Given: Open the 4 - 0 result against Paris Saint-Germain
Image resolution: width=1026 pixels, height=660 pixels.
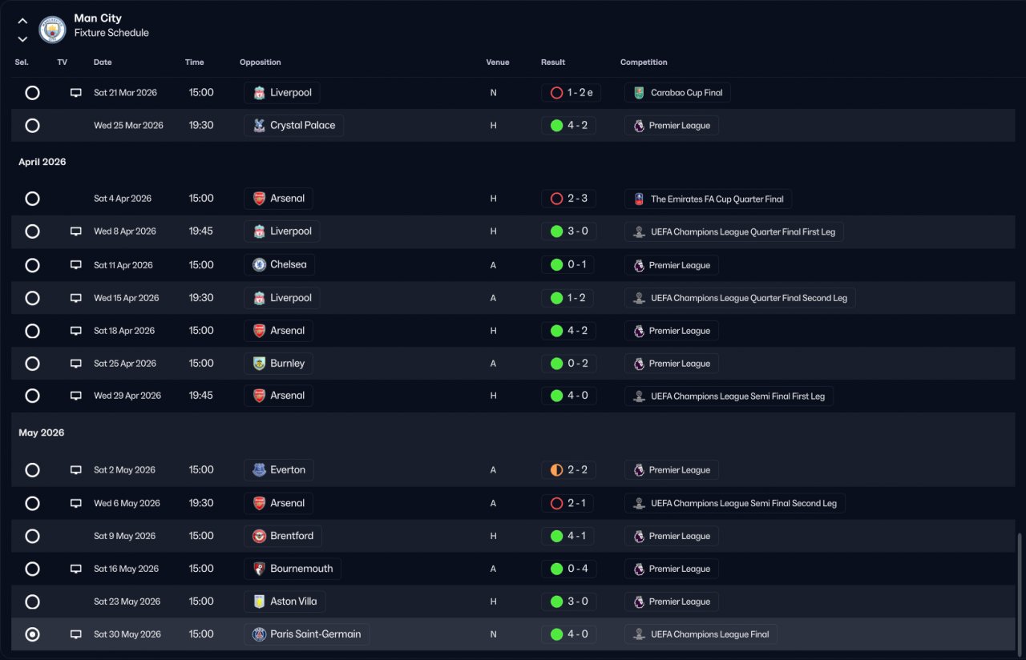Looking at the screenshot, I should point(568,634).
